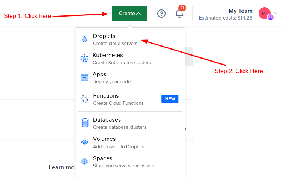Viewport: 286px width, 178px height.
Task: Click 'Add storage to Droplets' description
Action: (119, 147)
